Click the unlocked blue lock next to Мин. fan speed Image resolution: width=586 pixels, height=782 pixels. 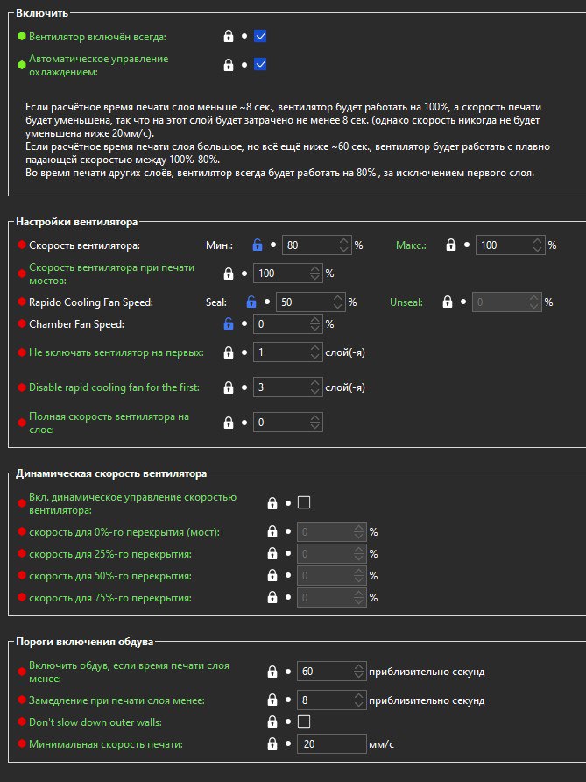pyautogui.click(x=258, y=245)
